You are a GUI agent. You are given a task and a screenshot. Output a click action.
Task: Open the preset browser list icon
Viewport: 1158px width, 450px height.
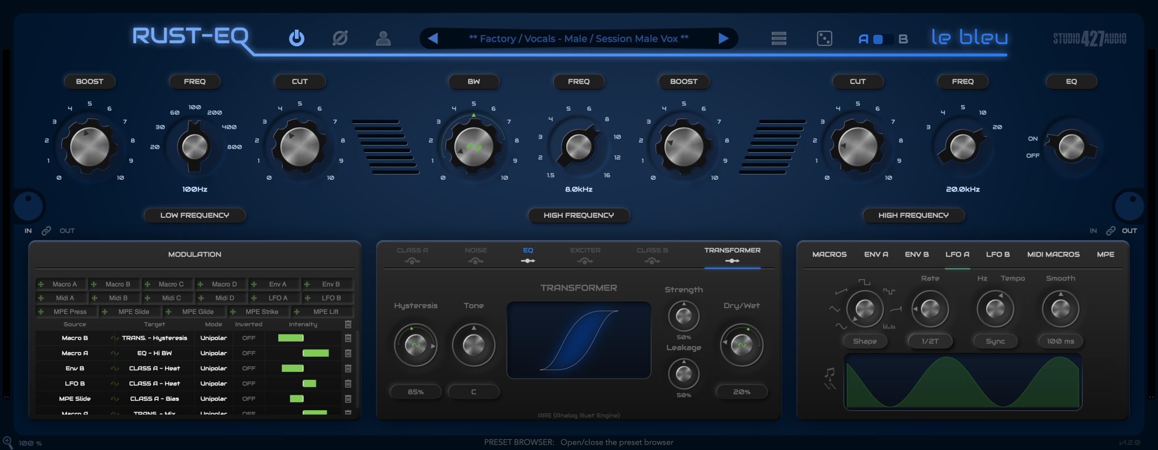pos(778,38)
